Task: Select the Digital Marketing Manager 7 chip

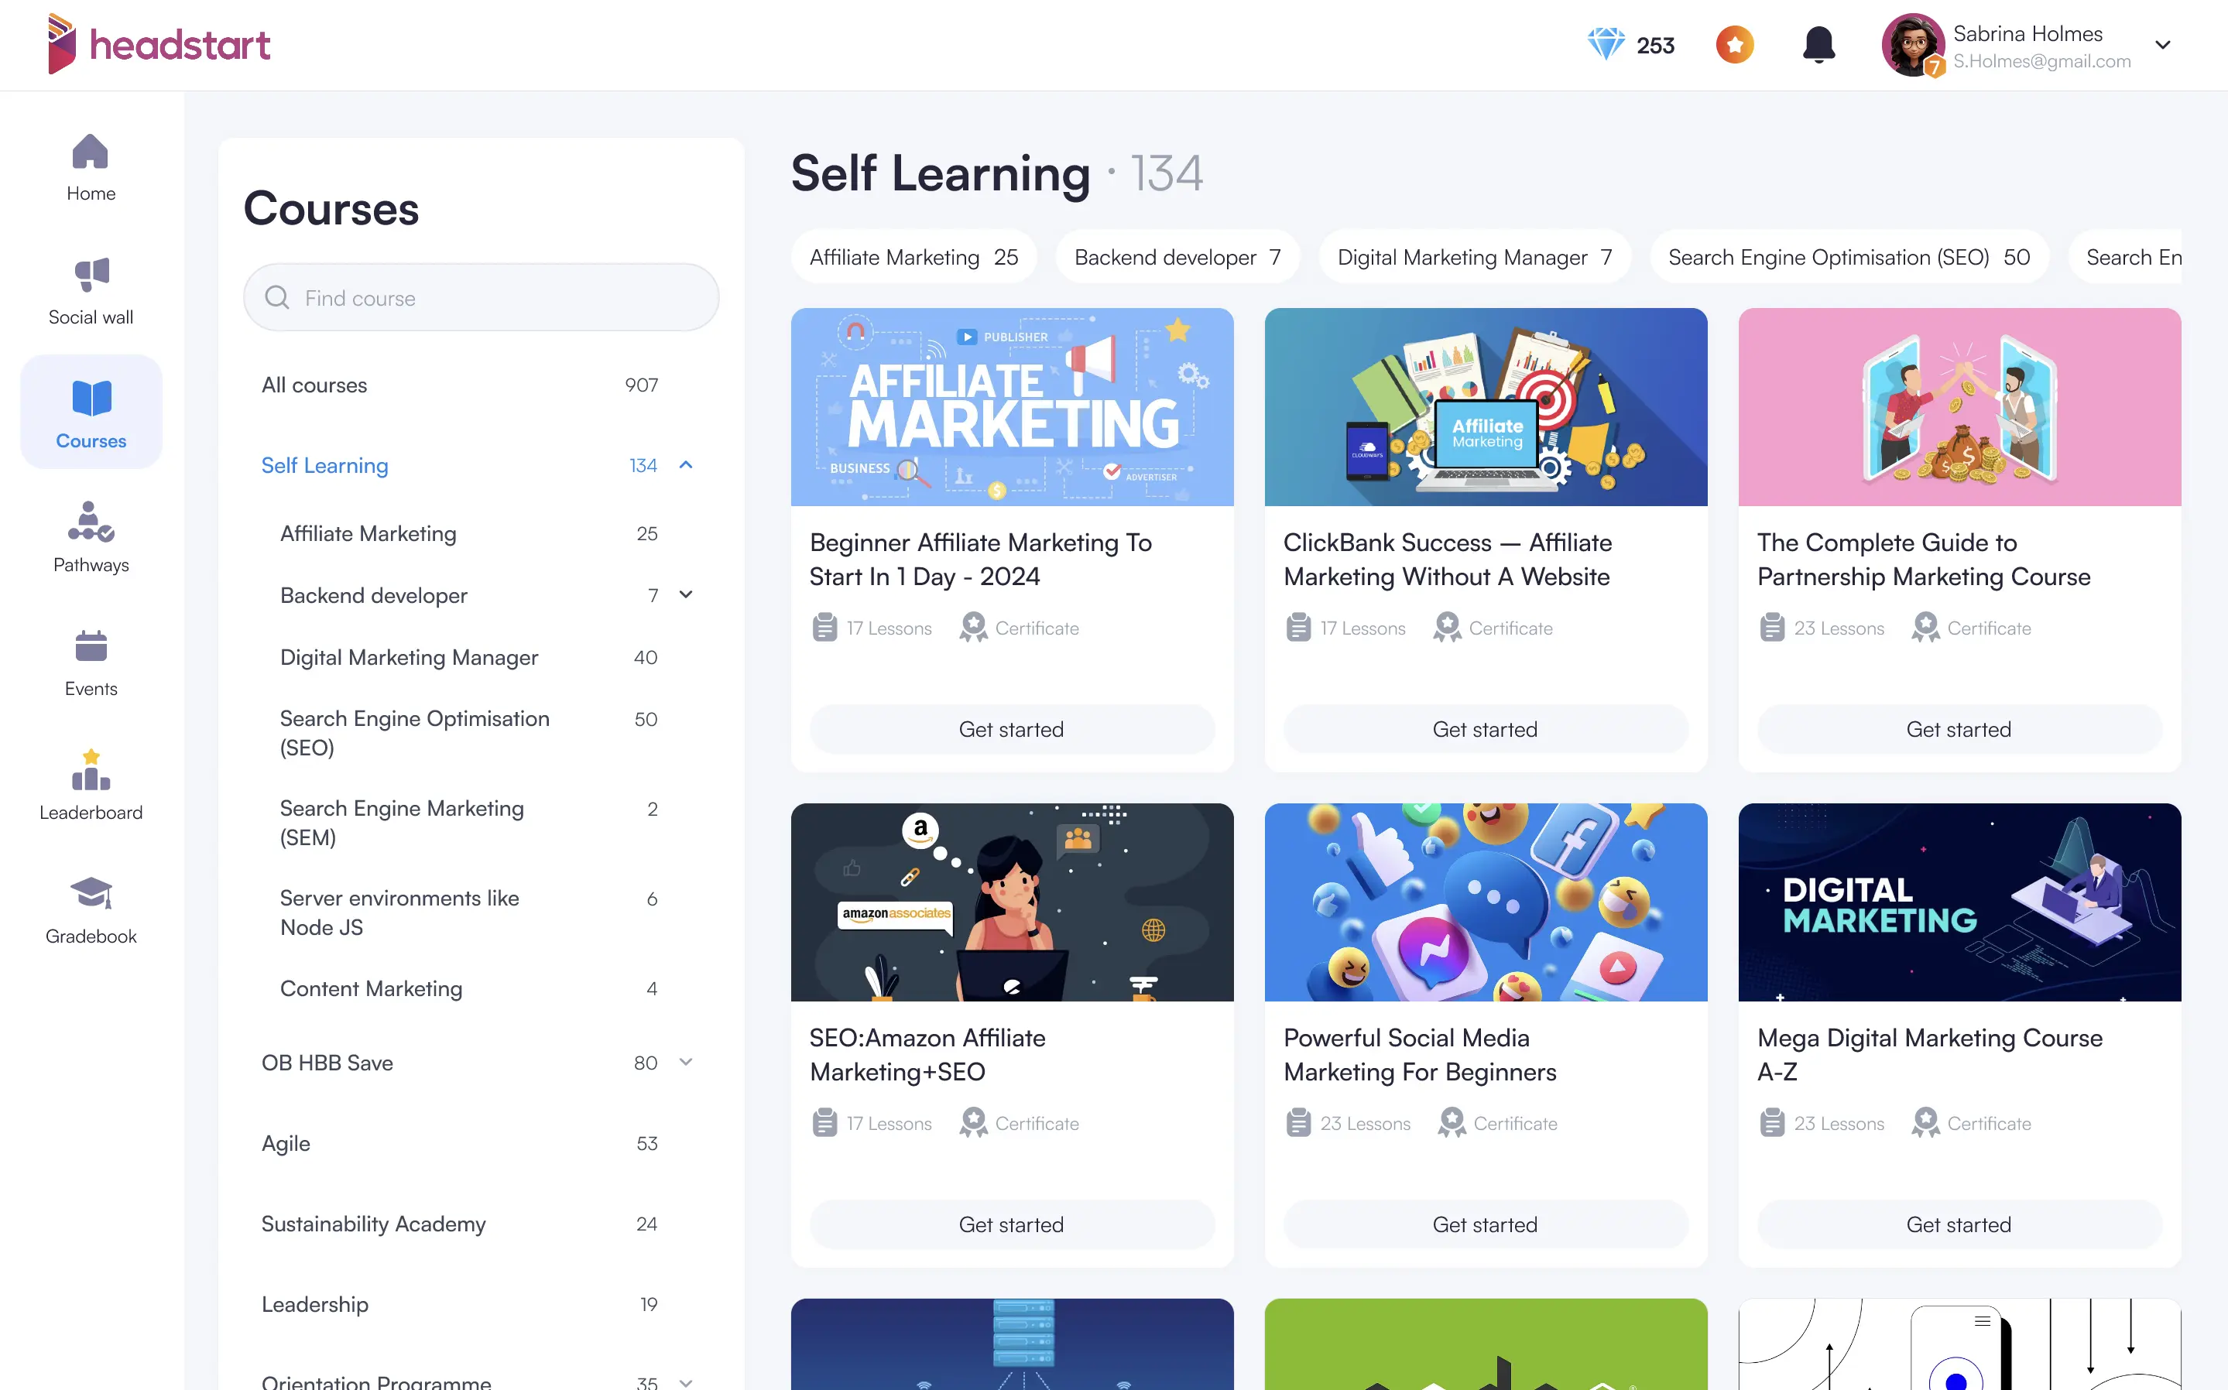Action: point(1474,258)
